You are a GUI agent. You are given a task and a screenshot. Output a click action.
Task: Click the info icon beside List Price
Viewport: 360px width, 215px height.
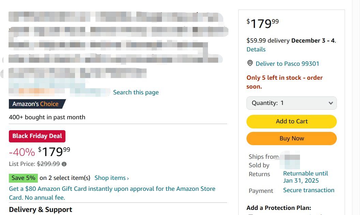click(x=64, y=164)
